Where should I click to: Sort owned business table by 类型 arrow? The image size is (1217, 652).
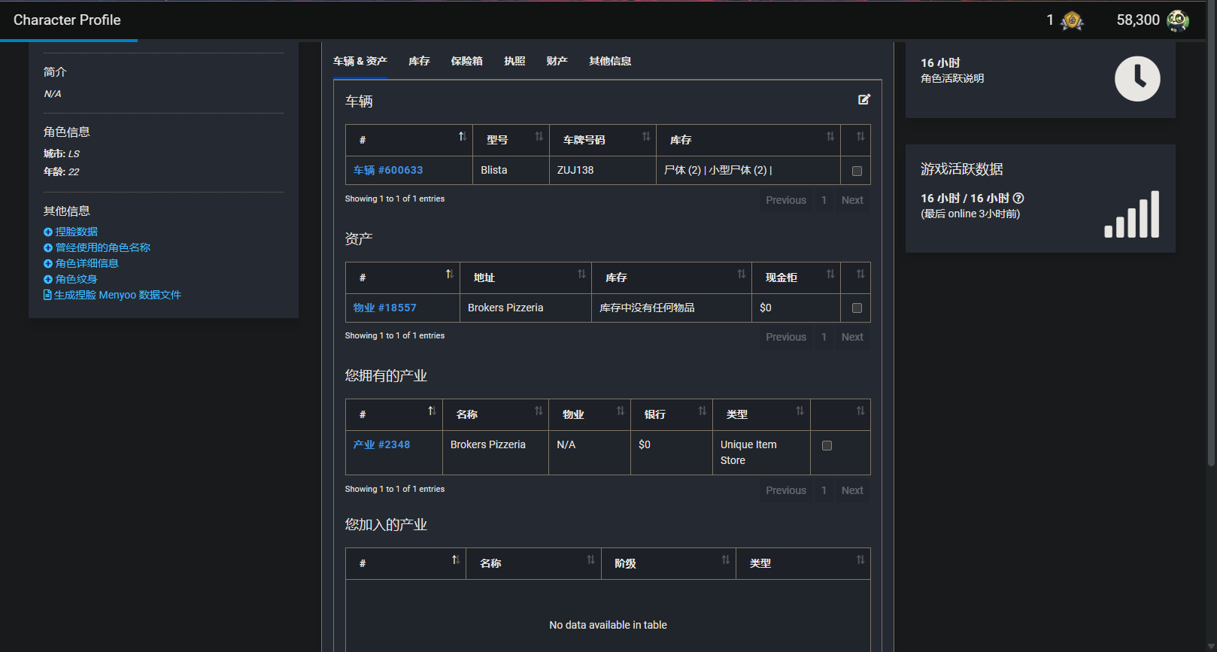pos(800,411)
